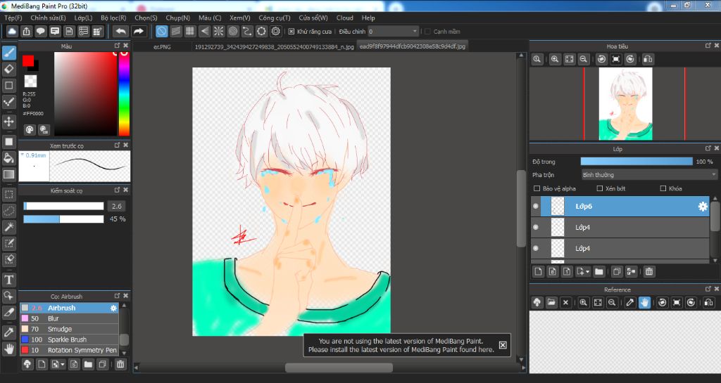Select the Brush tool in the left toolbar
Image resolution: width=721 pixels, height=383 pixels.
pyautogui.click(x=8, y=53)
